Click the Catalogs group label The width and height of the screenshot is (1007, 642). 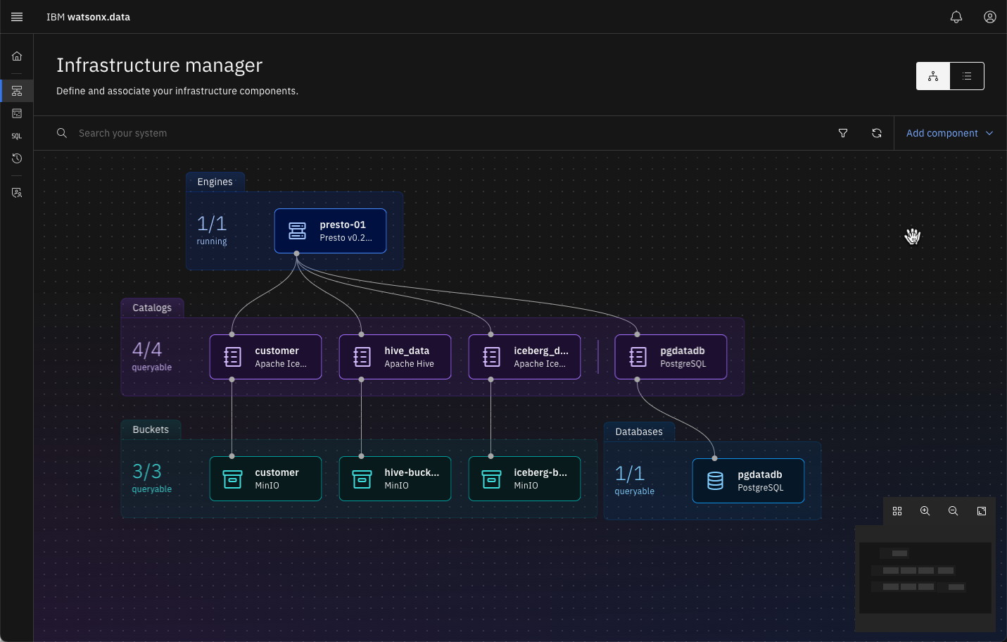(x=152, y=308)
